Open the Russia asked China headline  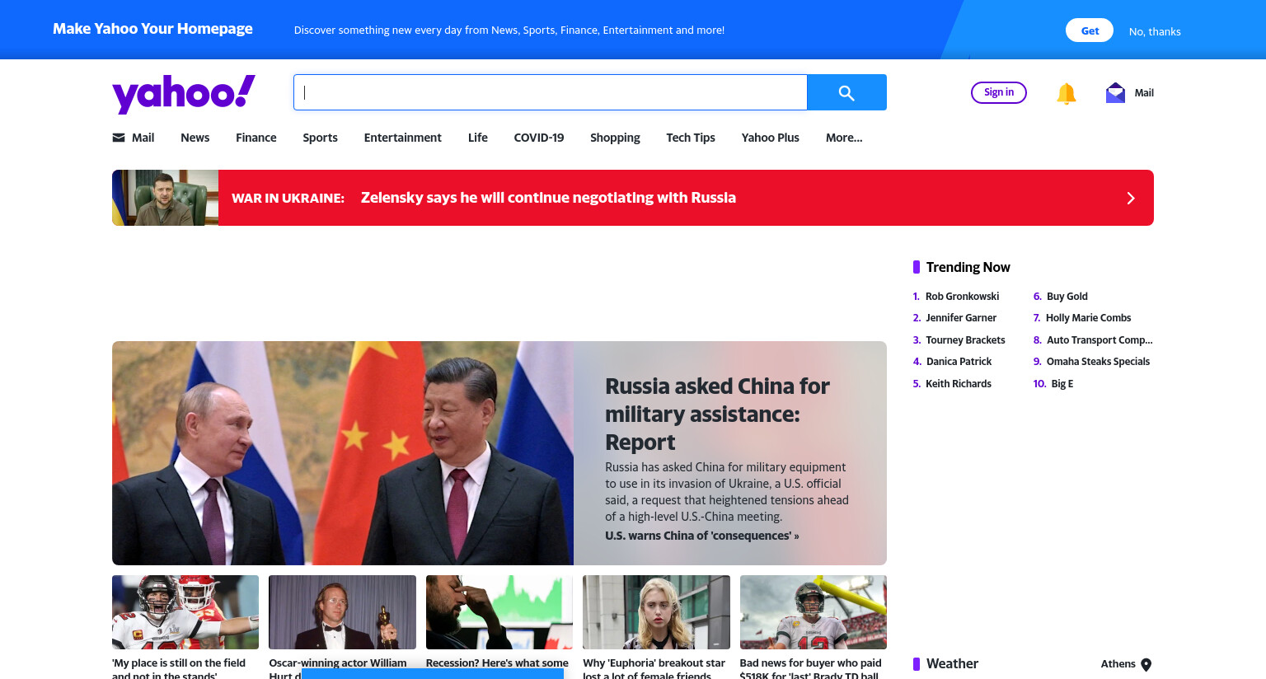click(x=717, y=414)
